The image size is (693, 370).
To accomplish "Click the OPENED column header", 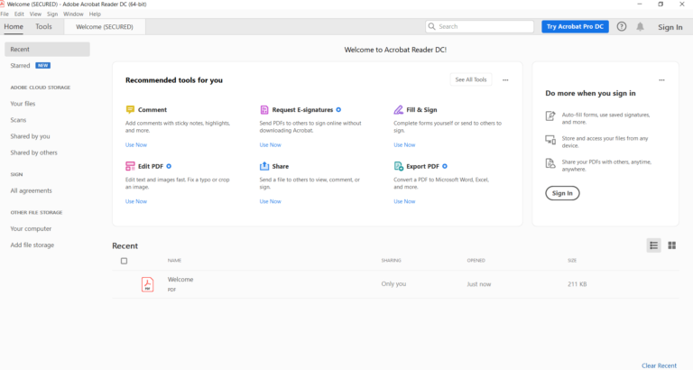I will pos(476,261).
